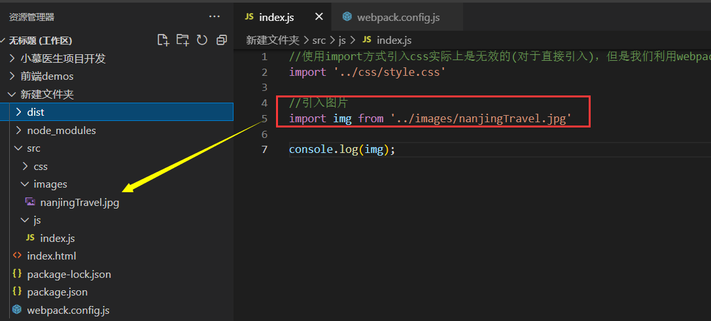Expand the css folder
The image size is (711, 321).
25,167
